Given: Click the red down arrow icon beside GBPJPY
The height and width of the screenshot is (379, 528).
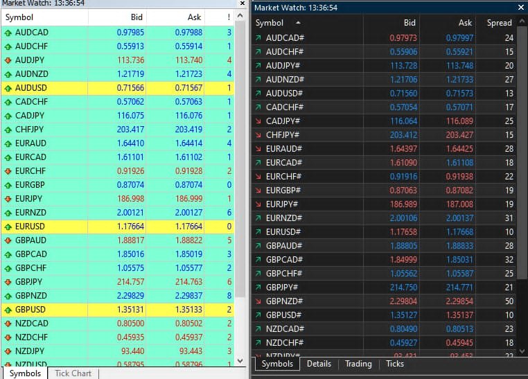Looking at the screenshot, I should (8, 282).
